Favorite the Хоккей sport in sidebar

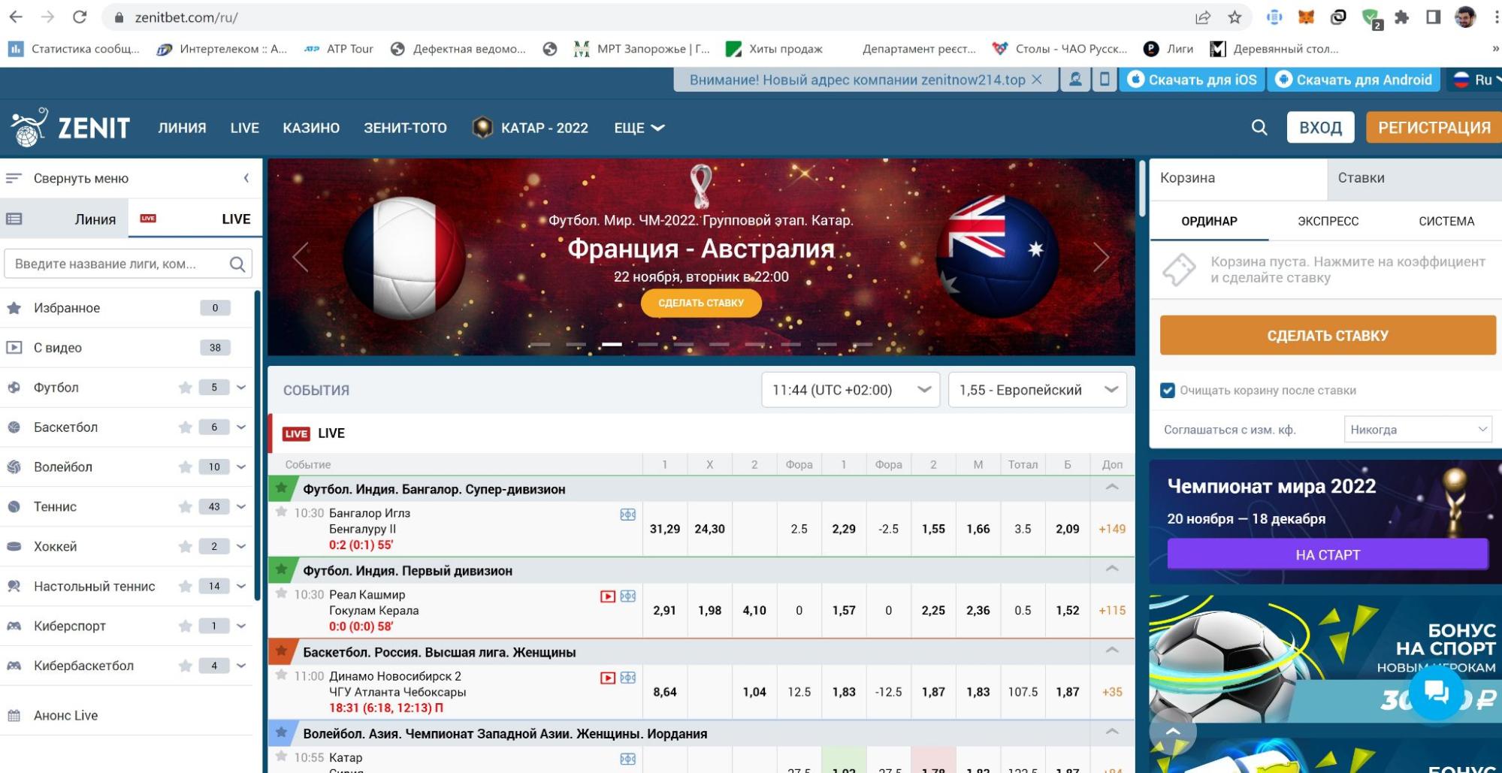tap(185, 547)
